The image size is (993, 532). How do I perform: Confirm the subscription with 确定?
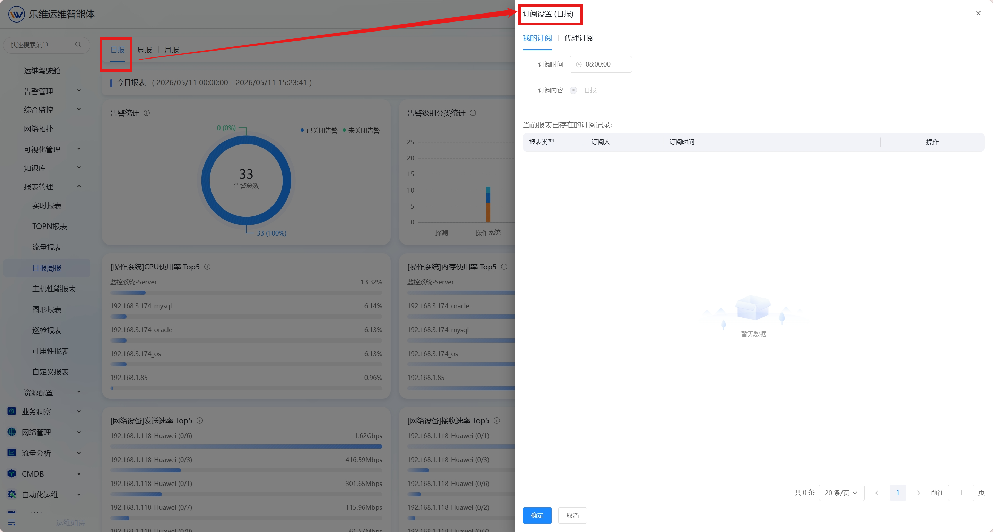click(x=537, y=515)
